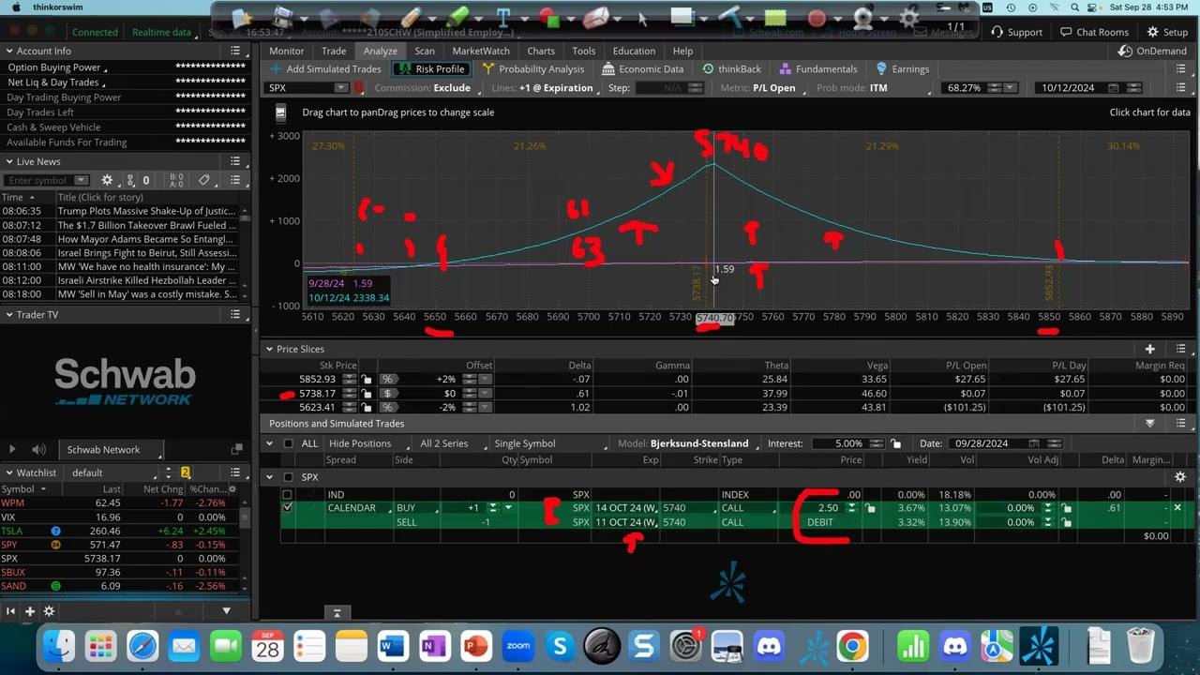Image resolution: width=1200 pixels, height=675 pixels.
Task: Open the SPX group settings gear
Action: click(x=1179, y=477)
